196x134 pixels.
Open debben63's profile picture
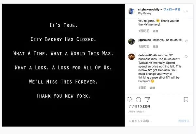pos(131,56)
